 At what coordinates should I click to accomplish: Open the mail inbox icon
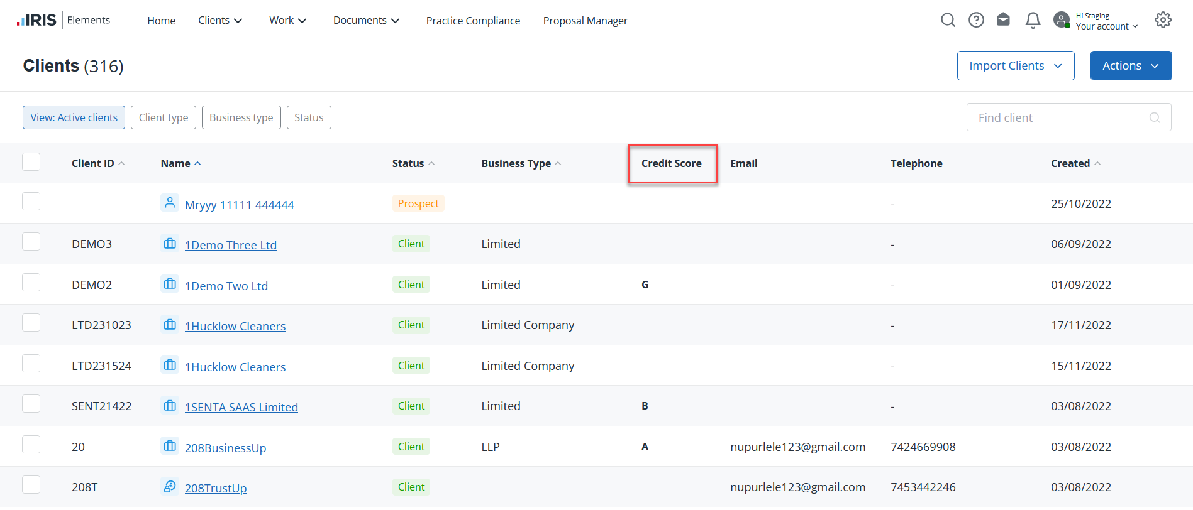1004,20
